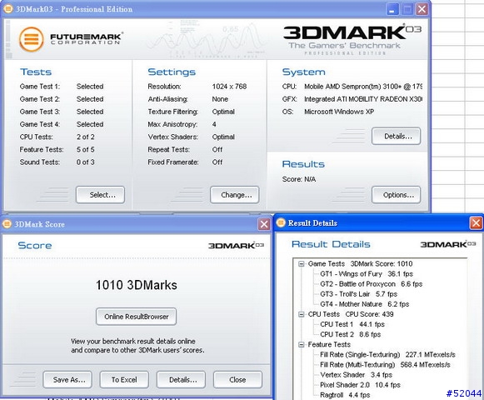Open System Details button
The height and width of the screenshot is (400, 484).
pyautogui.click(x=396, y=136)
